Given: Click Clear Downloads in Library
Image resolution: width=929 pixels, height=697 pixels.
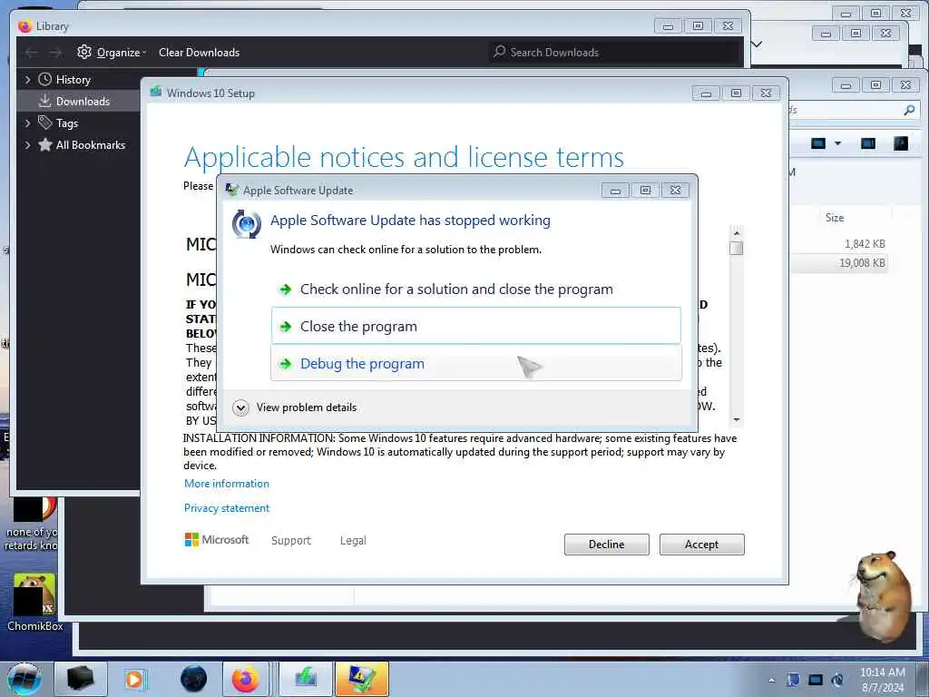Looking at the screenshot, I should coord(199,52).
